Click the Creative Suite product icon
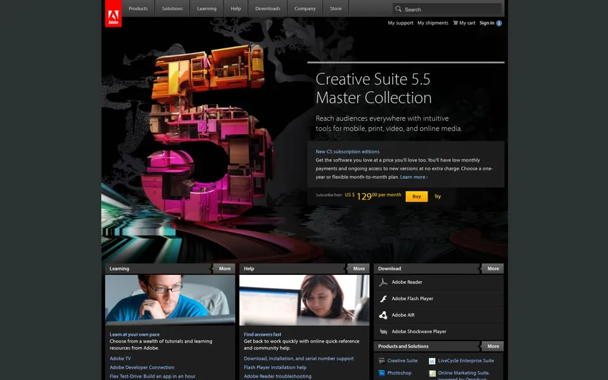The image size is (608, 380). (x=381, y=360)
